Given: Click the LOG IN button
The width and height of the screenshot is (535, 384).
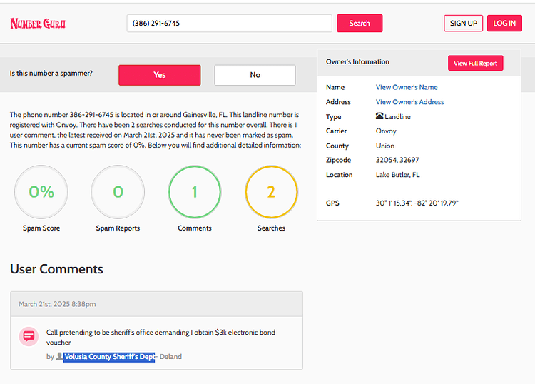Looking at the screenshot, I should pos(504,24).
